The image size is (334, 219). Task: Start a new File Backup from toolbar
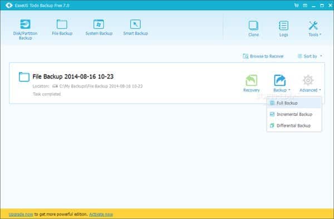62,27
